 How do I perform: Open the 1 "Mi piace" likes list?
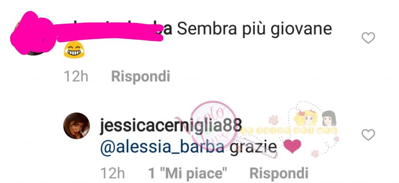(188, 173)
